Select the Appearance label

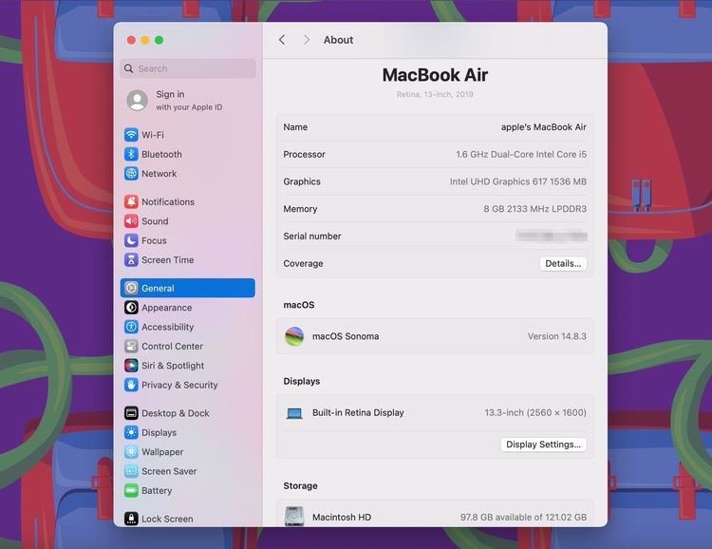[x=167, y=308]
